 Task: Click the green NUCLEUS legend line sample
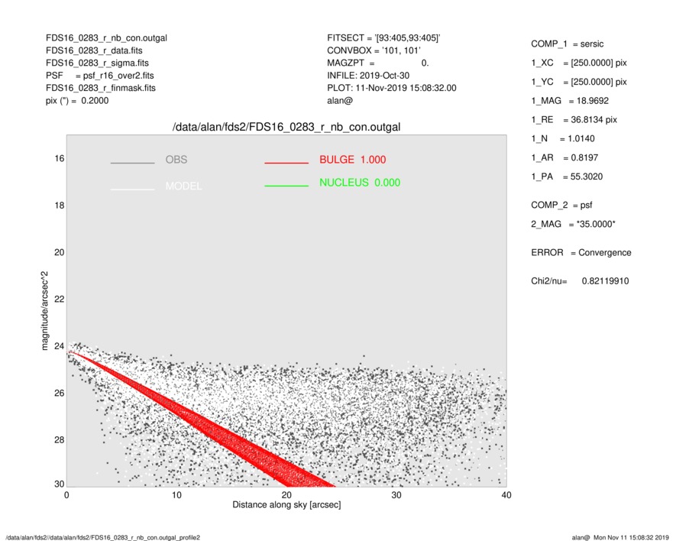point(286,186)
